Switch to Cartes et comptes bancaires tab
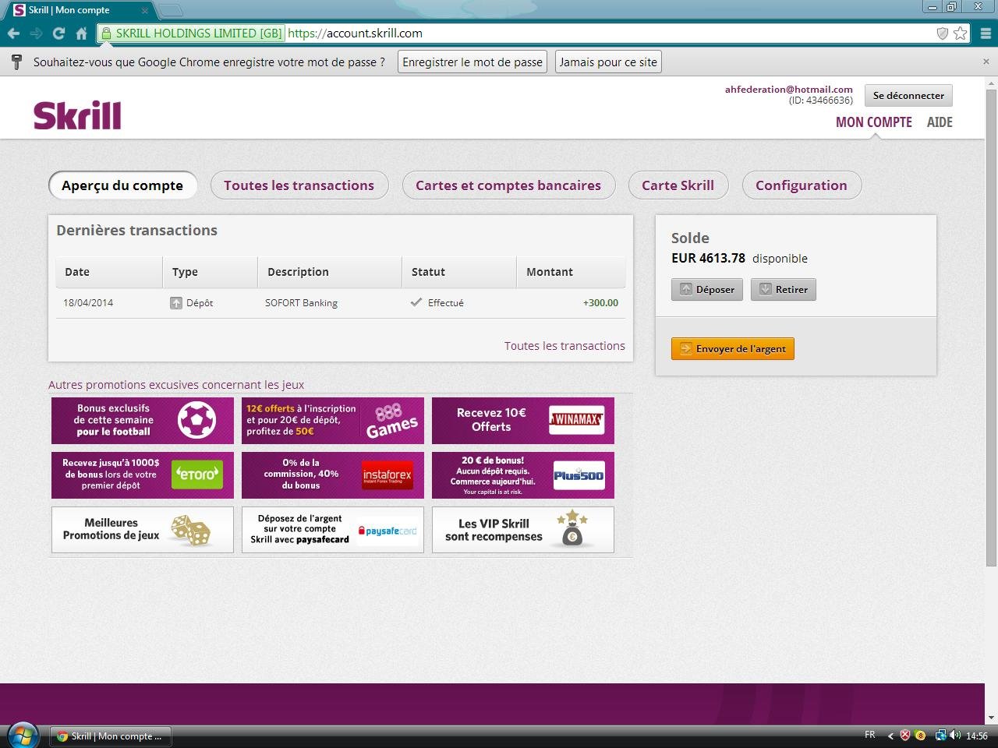998x748 pixels. (x=508, y=185)
